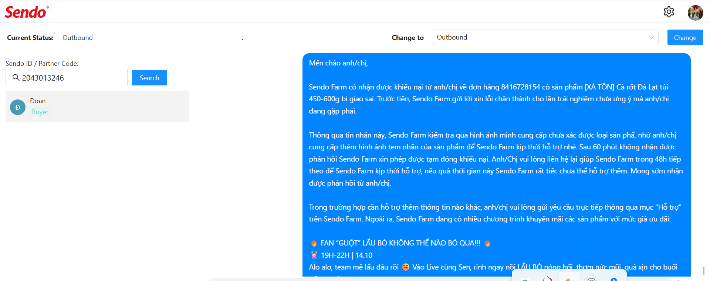
Task: Click the chat scrollbar thumb at right
Action: [704, 271]
